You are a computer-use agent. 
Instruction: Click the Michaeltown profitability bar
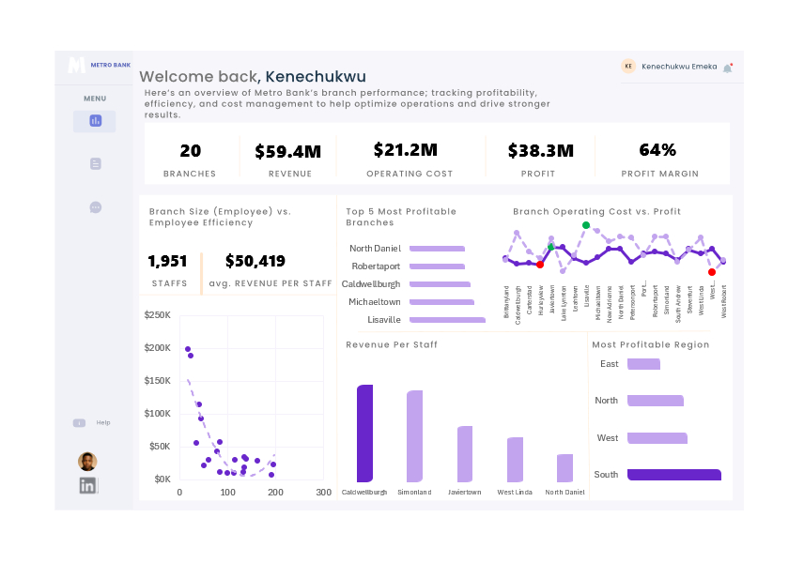click(x=441, y=302)
